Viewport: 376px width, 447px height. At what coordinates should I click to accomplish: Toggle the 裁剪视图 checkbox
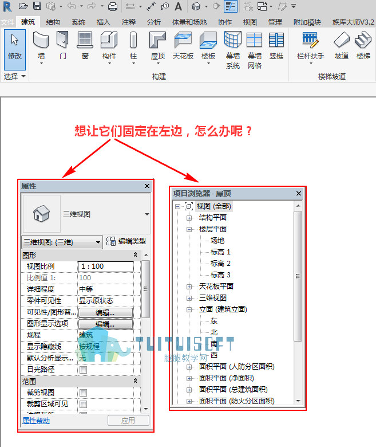tap(83, 393)
